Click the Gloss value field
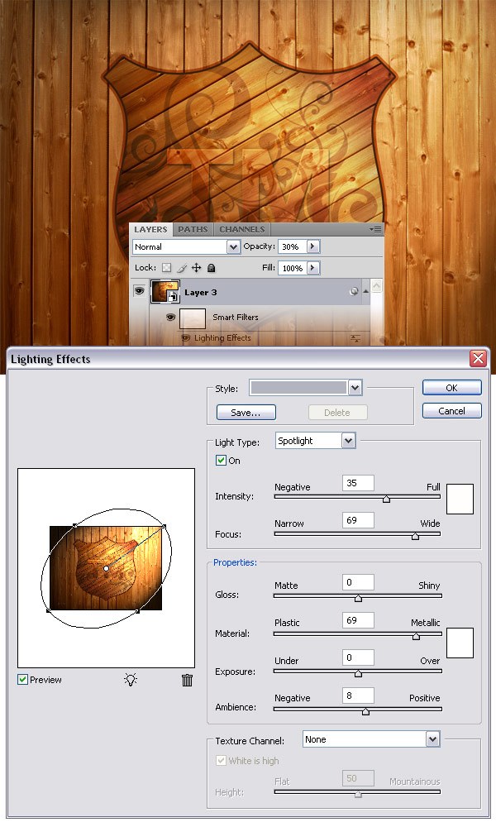This screenshot has height=827, width=496. point(359,582)
